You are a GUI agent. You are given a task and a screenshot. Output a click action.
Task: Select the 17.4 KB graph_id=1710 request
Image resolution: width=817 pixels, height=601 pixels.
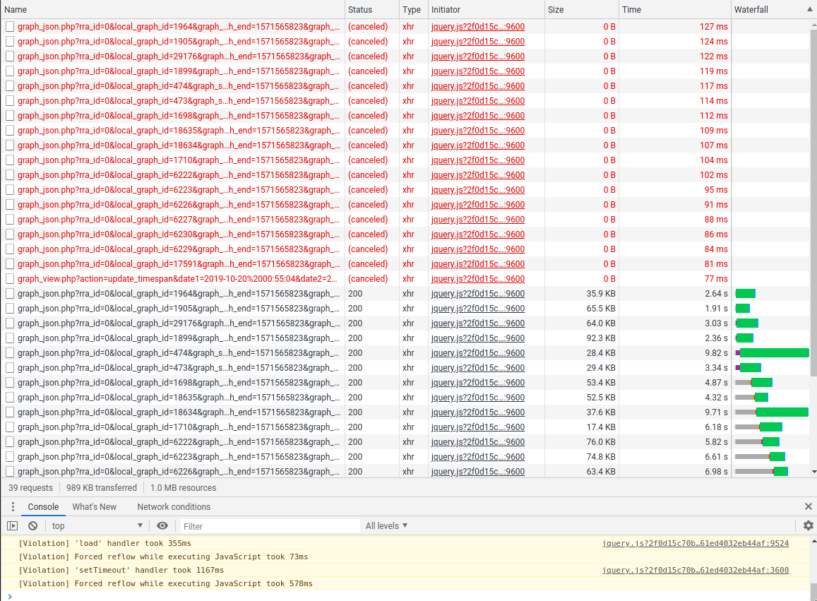pos(179,427)
